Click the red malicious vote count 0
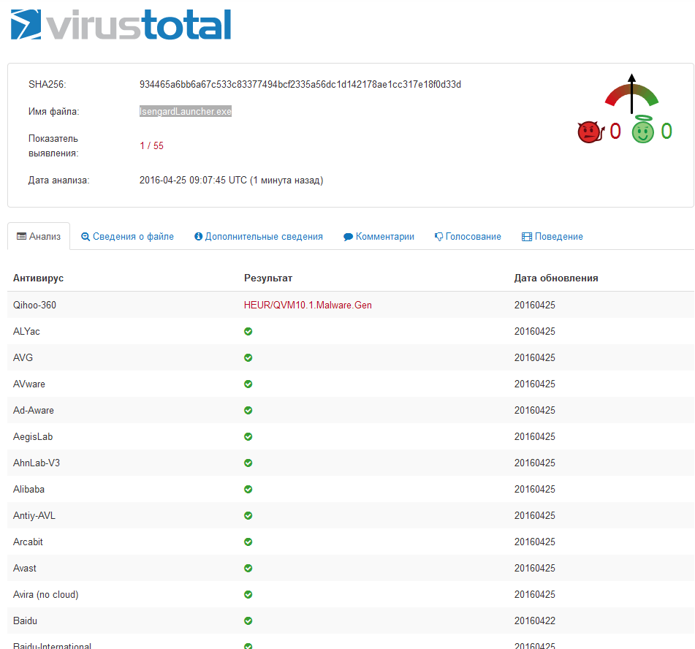695x649 pixels. click(x=615, y=132)
